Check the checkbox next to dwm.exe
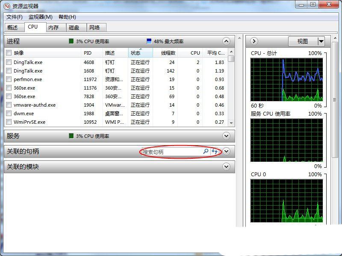Viewport: 342px width, 256px height. pyautogui.click(x=9, y=113)
